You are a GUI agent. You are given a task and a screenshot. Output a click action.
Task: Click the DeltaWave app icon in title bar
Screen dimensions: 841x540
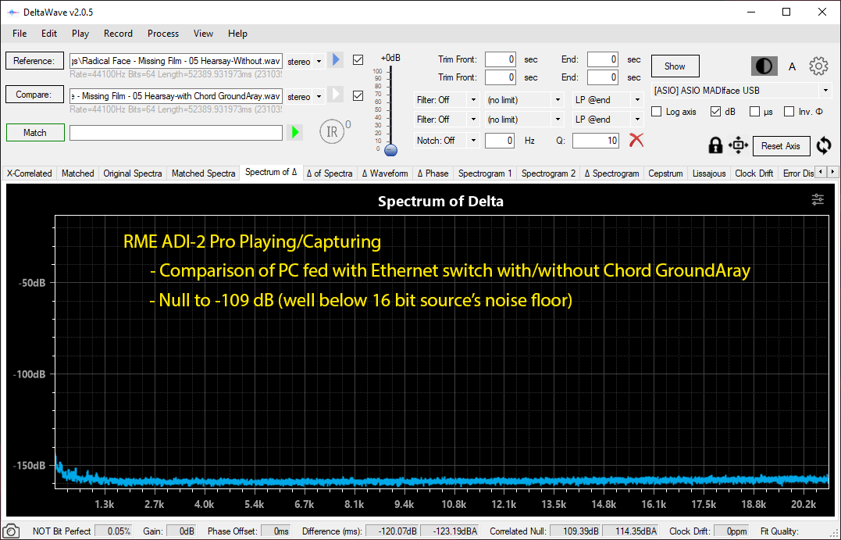[12, 12]
